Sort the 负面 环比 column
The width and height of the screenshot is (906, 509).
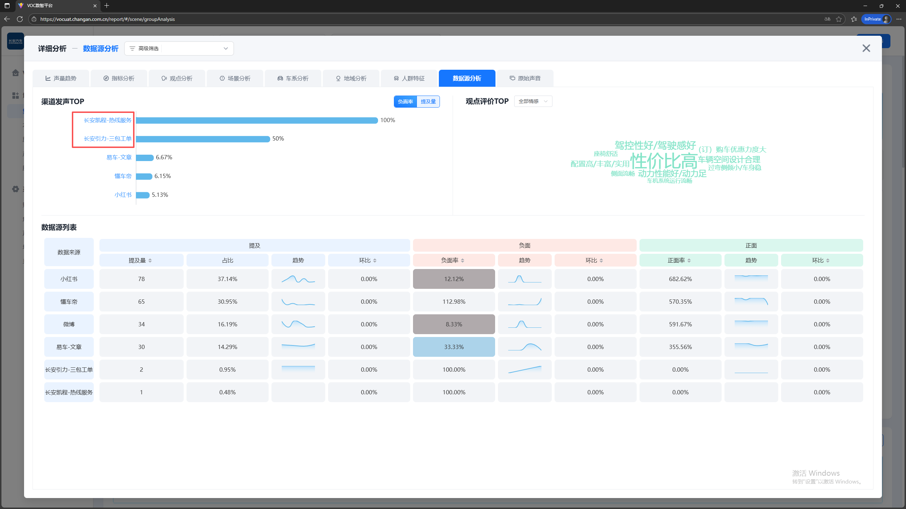click(x=601, y=261)
